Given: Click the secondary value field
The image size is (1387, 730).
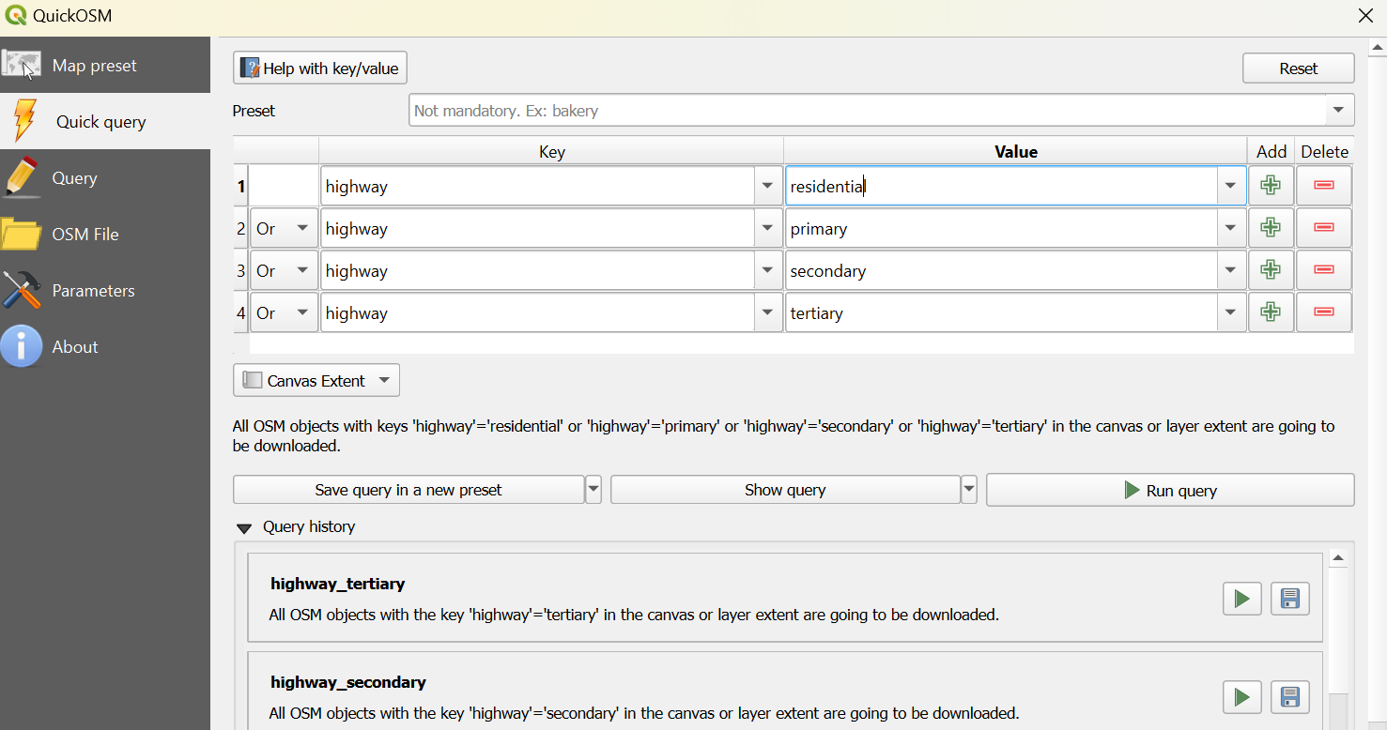Looking at the screenshot, I should coord(1001,271).
